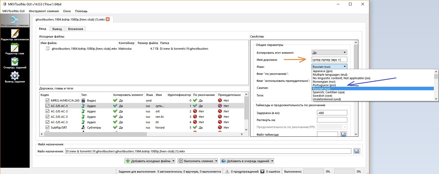Click browse icon next to destination file field
Screen dimensions: 439x174
pyautogui.click(x=357, y=151)
